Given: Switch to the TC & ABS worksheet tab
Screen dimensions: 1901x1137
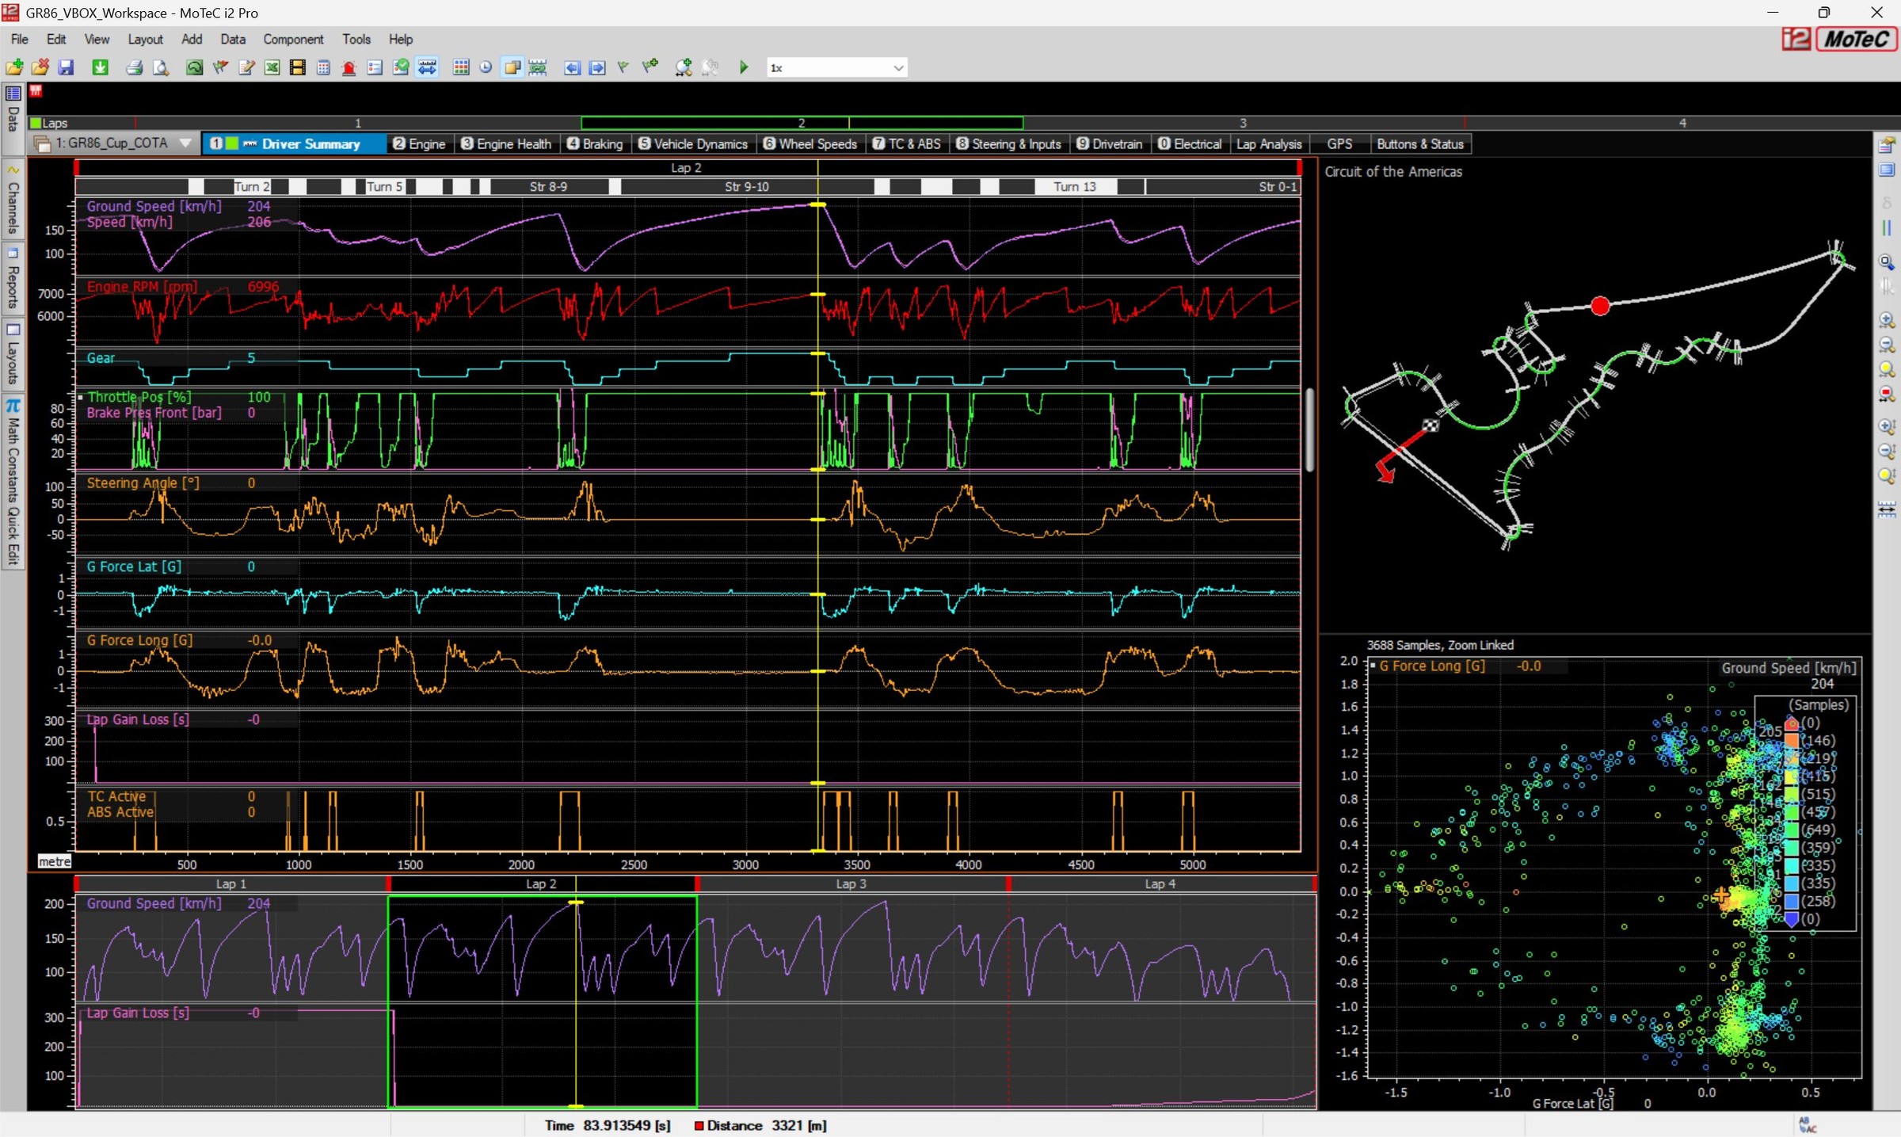Looking at the screenshot, I should (x=908, y=144).
